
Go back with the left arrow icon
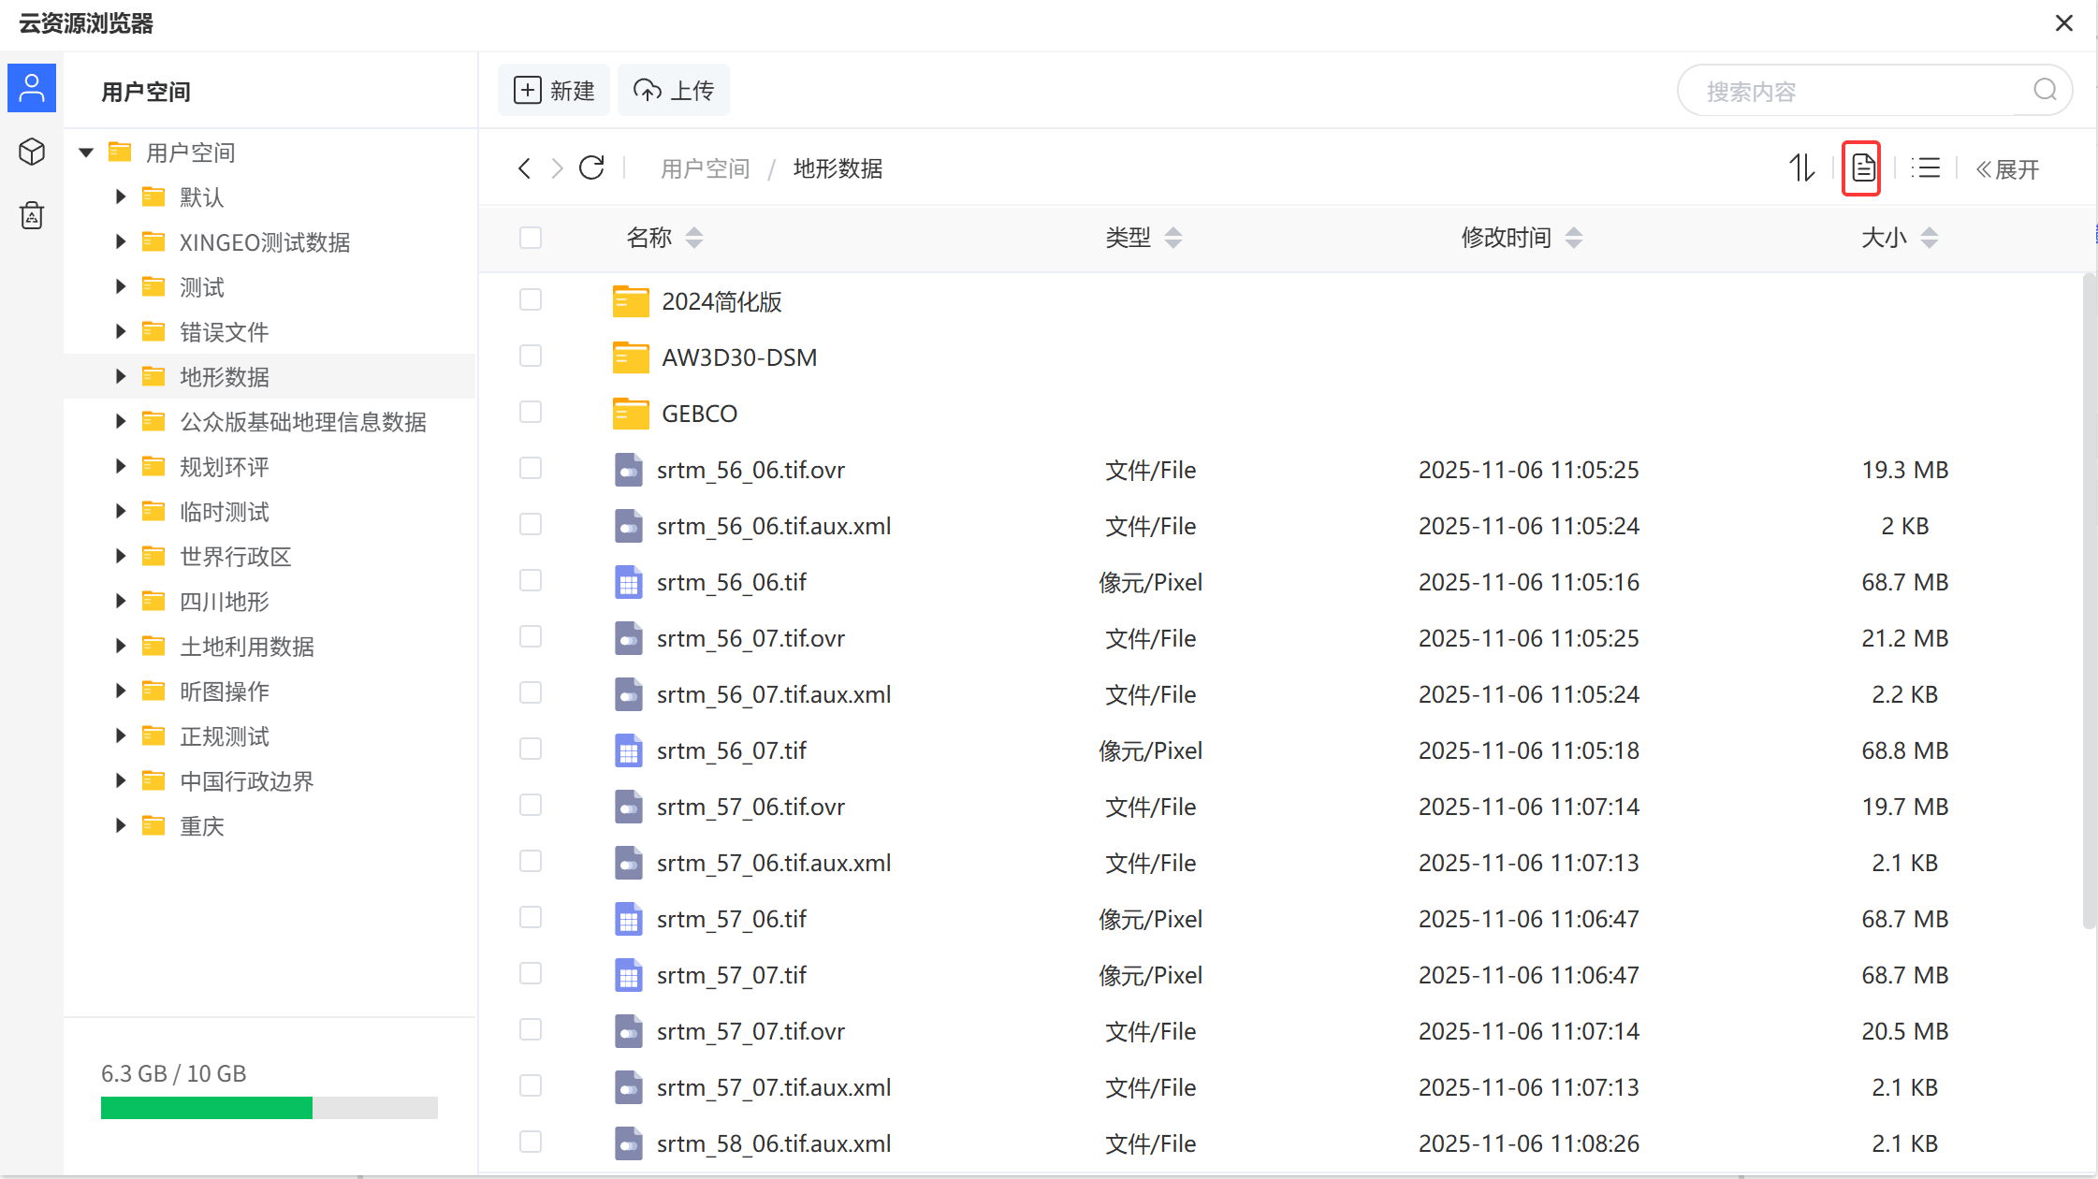point(524,168)
